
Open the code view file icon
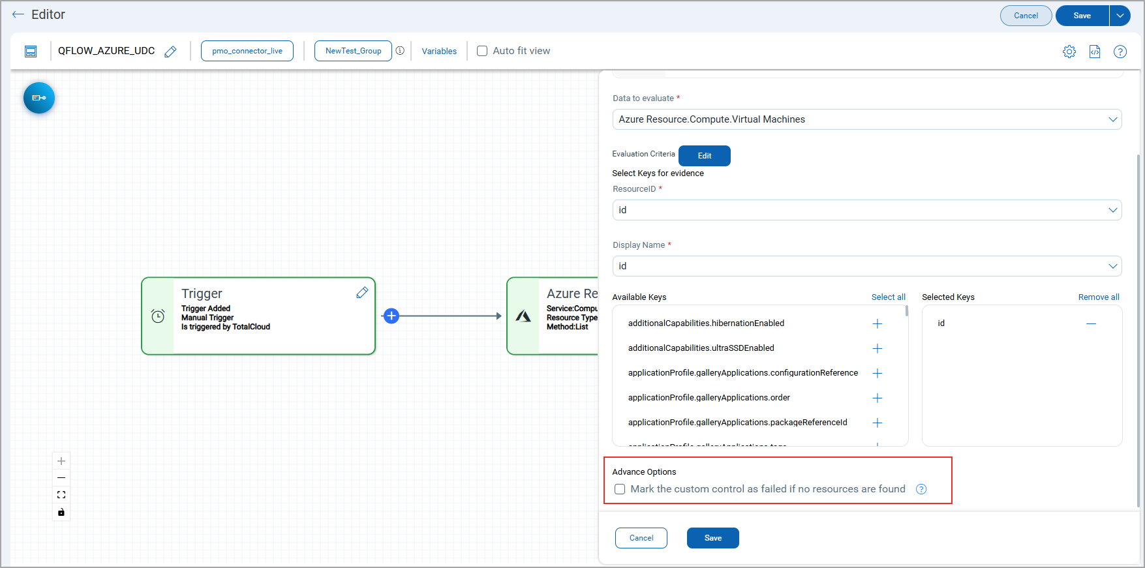[x=1095, y=52]
